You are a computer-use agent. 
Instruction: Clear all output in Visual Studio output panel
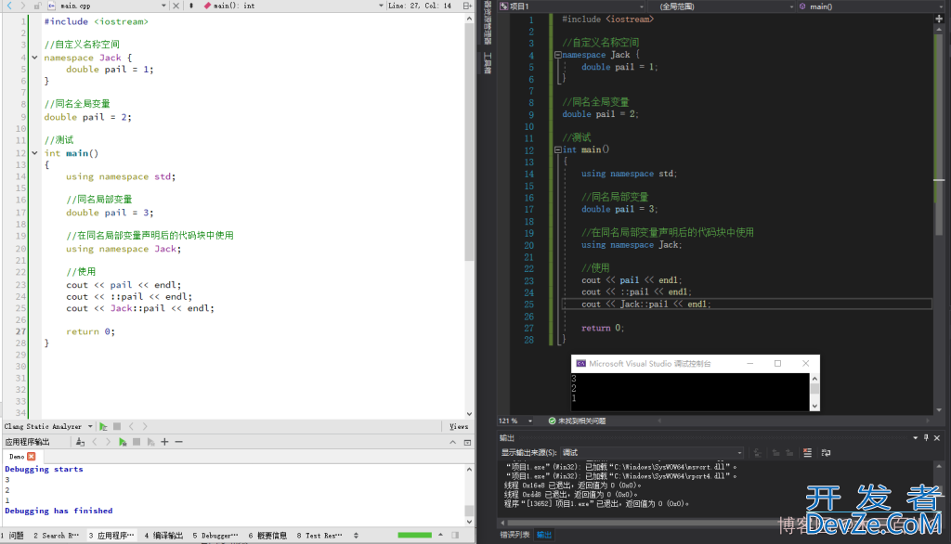coord(807,452)
